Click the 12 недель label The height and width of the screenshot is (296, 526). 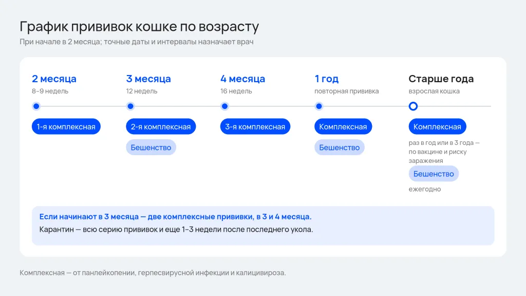142,91
